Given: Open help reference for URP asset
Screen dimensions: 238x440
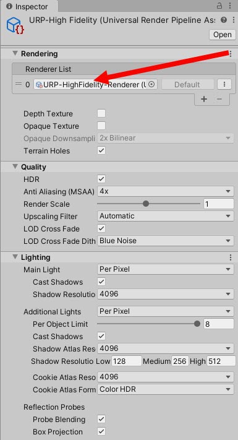Looking at the screenshot, I should tap(223, 20).
